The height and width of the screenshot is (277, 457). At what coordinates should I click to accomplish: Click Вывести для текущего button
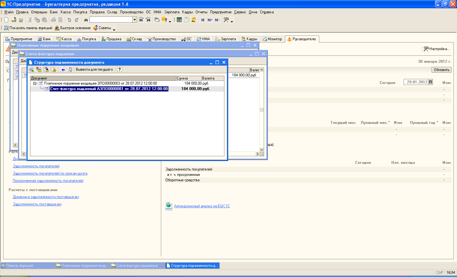(94, 69)
